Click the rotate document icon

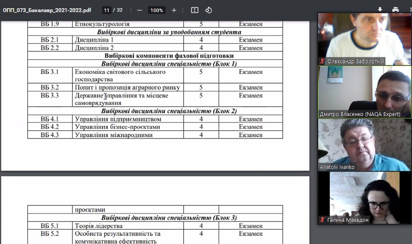click(209, 10)
